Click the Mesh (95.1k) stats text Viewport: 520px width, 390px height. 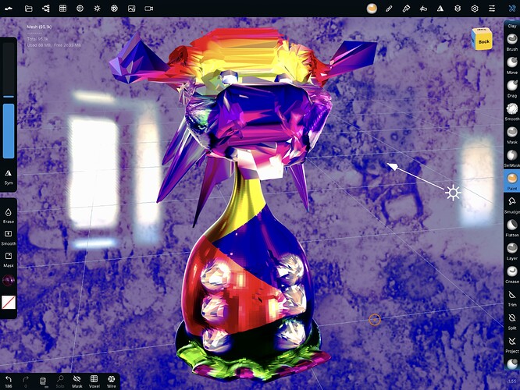(39, 27)
